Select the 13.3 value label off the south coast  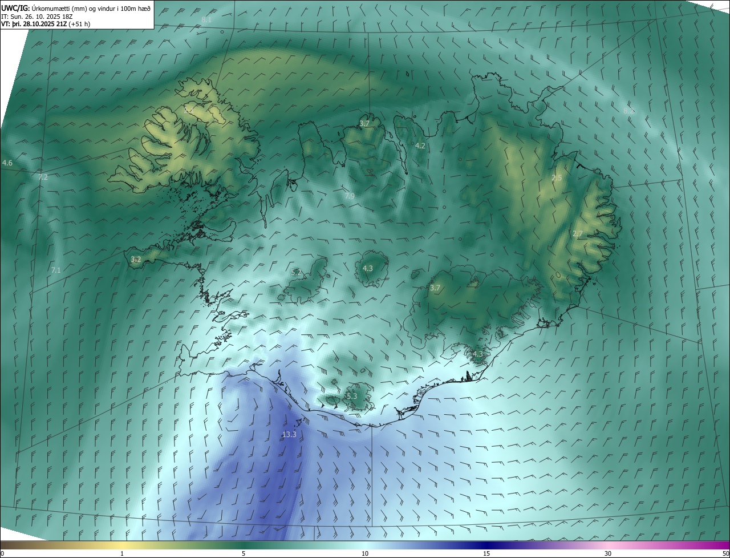point(289,435)
